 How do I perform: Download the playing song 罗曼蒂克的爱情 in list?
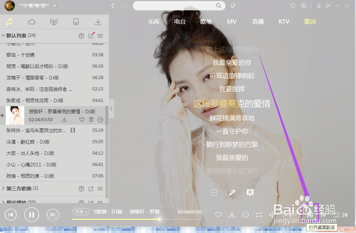tap(65, 119)
